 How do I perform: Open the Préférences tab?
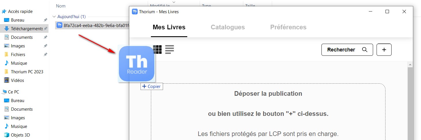288,27
